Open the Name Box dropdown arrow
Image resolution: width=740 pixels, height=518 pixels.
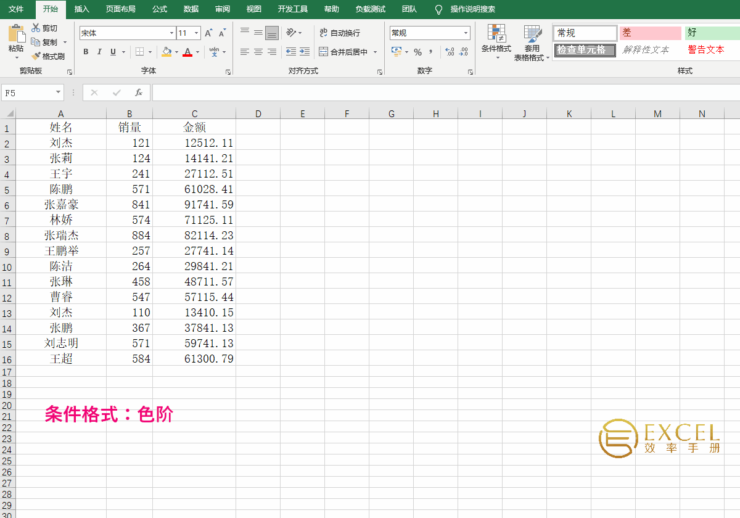[x=59, y=92]
